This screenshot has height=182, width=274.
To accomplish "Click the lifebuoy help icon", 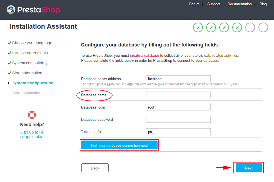I will pyautogui.click(x=32, y=115).
